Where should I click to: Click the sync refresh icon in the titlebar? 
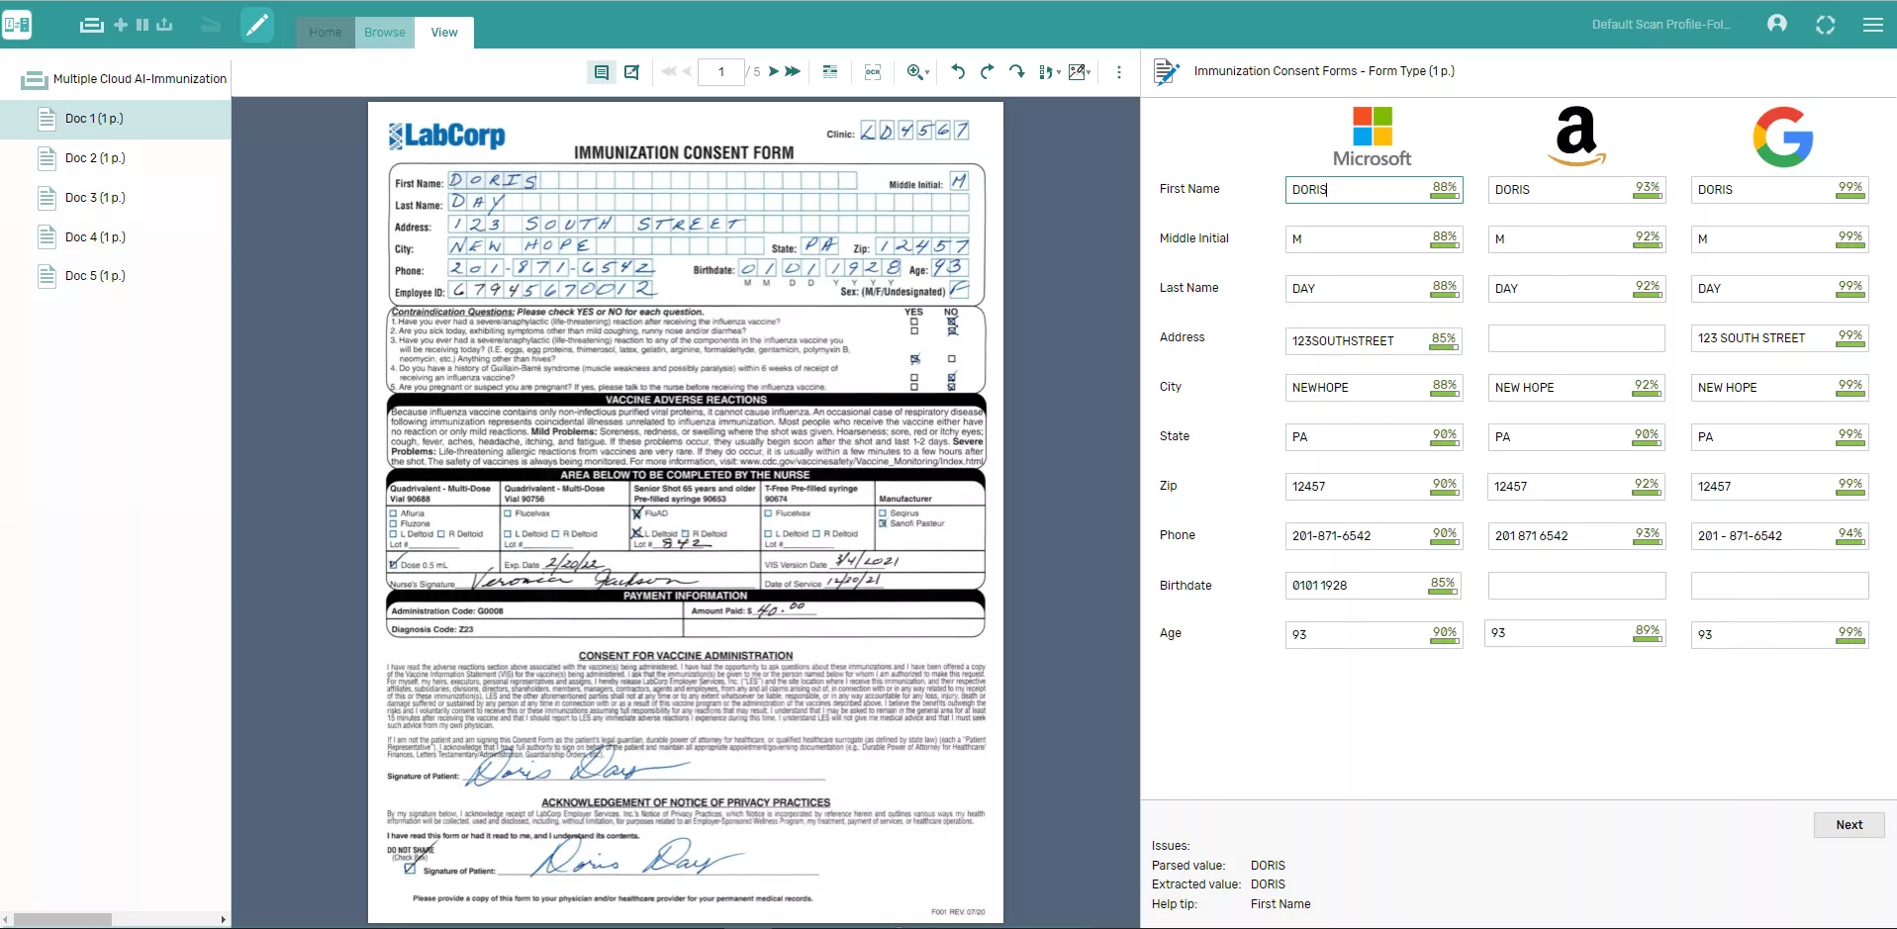point(1826,25)
